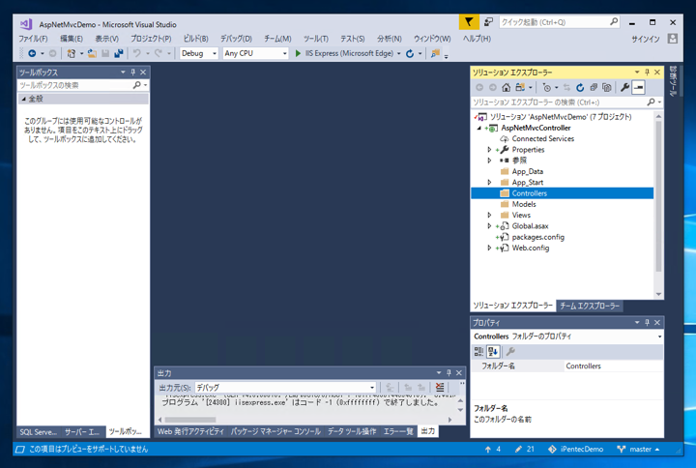Click the Find in Files icon in toolbar
The width and height of the screenshot is (696, 468).
click(435, 53)
